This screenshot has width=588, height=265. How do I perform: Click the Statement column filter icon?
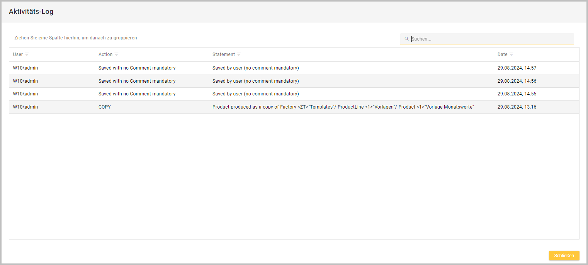(239, 54)
